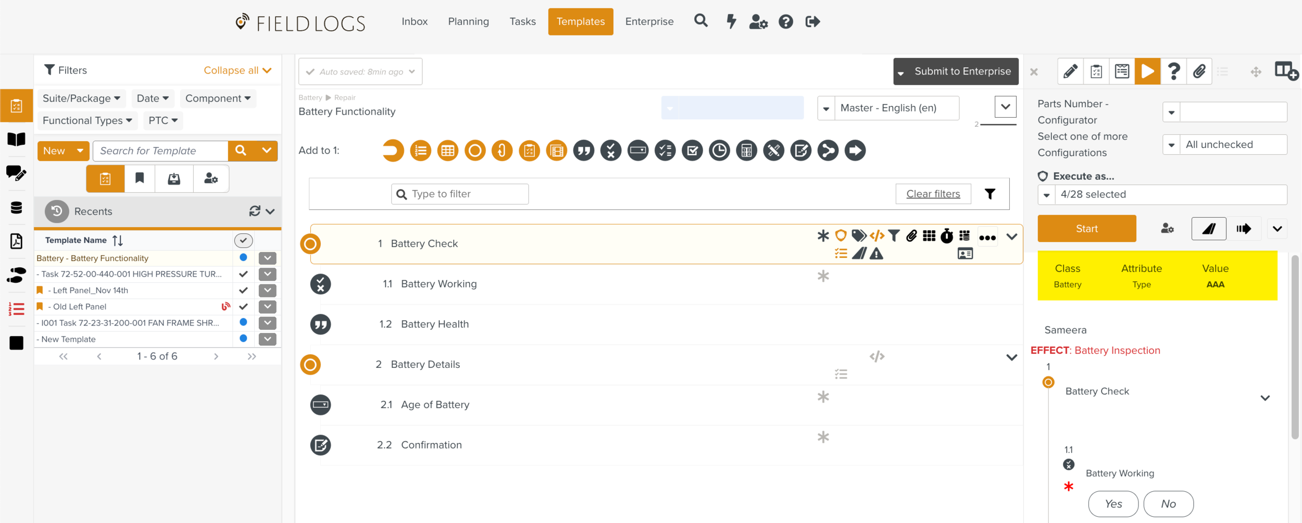Click the PDF export icon in sidebar
Image resolution: width=1302 pixels, height=523 pixels.
(x=16, y=242)
